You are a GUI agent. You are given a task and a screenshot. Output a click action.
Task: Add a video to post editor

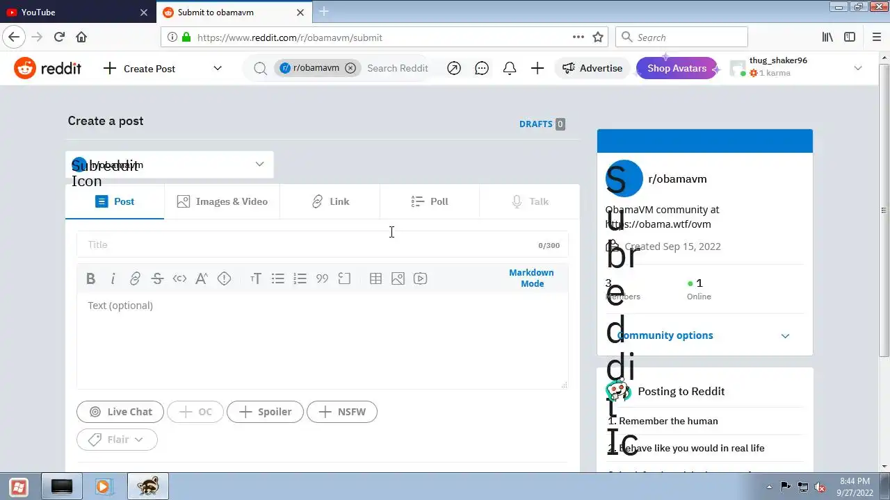pyautogui.click(x=420, y=278)
